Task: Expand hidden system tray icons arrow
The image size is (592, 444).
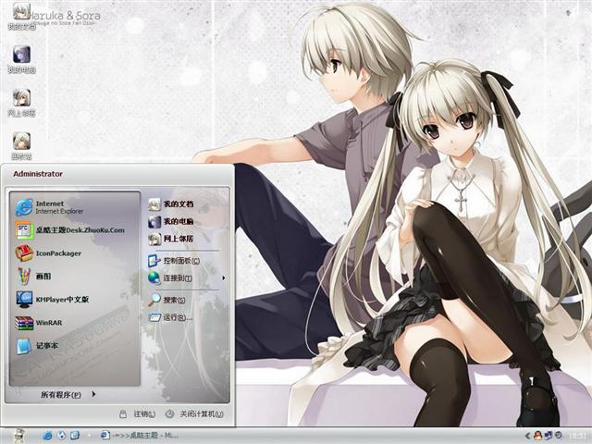Action: (x=528, y=436)
